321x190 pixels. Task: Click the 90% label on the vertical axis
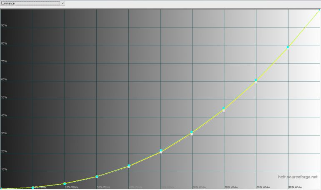click(x=4, y=25)
